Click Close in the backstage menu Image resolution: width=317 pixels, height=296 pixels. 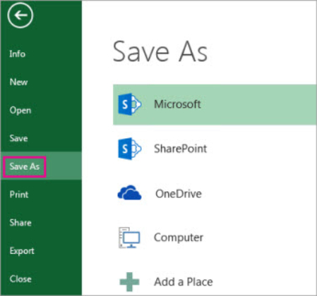20,279
